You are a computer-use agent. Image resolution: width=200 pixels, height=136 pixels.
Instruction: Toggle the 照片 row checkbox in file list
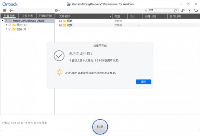tap(61, 21)
